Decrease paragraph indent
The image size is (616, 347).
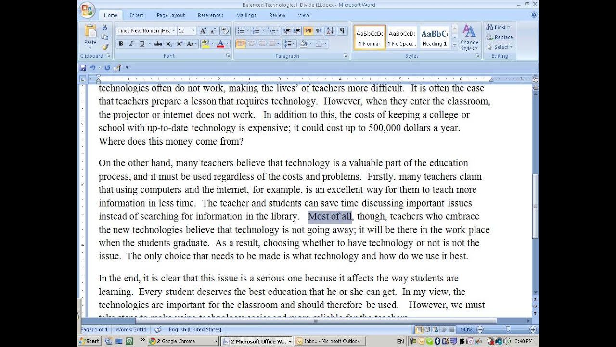coord(287,30)
